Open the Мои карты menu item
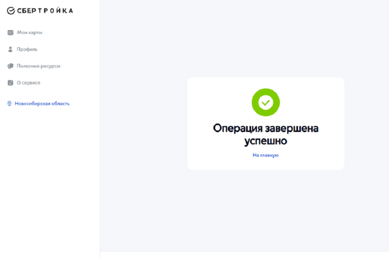Image resolution: width=389 pixels, height=259 pixels. [29, 33]
